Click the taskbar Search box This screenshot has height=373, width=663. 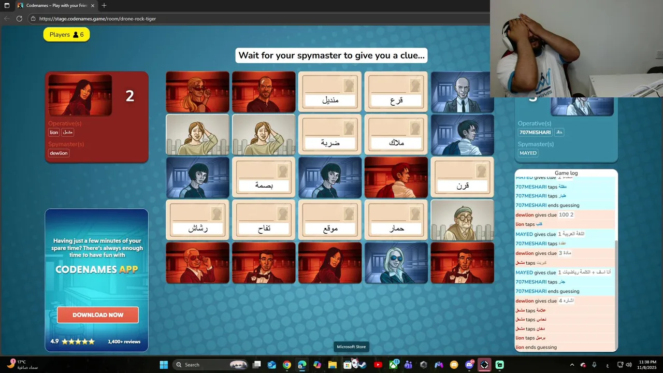[210, 365]
